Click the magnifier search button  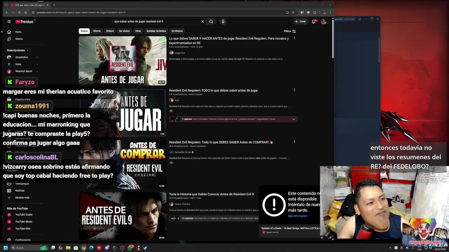coord(211,21)
